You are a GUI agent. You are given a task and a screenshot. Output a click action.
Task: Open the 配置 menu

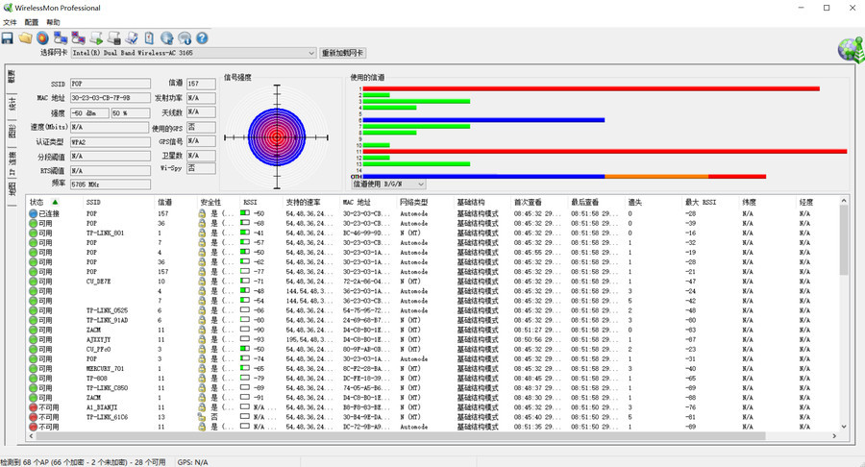[32, 22]
